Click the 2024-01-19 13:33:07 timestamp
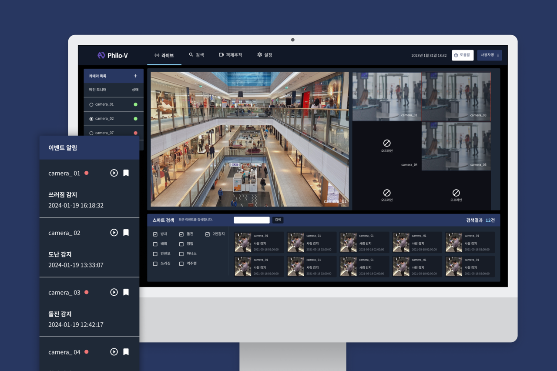The width and height of the screenshot is (557, 371). [x=76, y=265]
